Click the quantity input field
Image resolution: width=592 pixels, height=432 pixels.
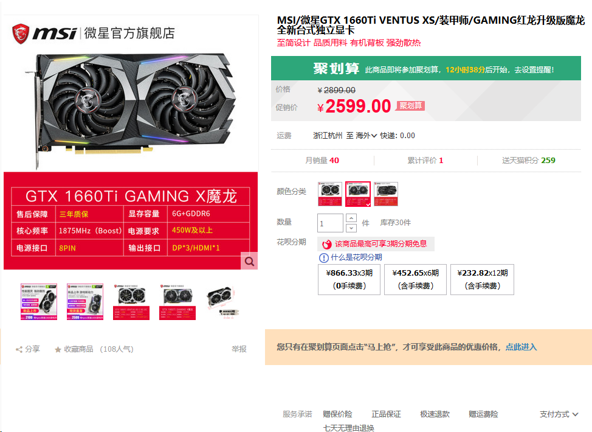click(x=330, y=223)
